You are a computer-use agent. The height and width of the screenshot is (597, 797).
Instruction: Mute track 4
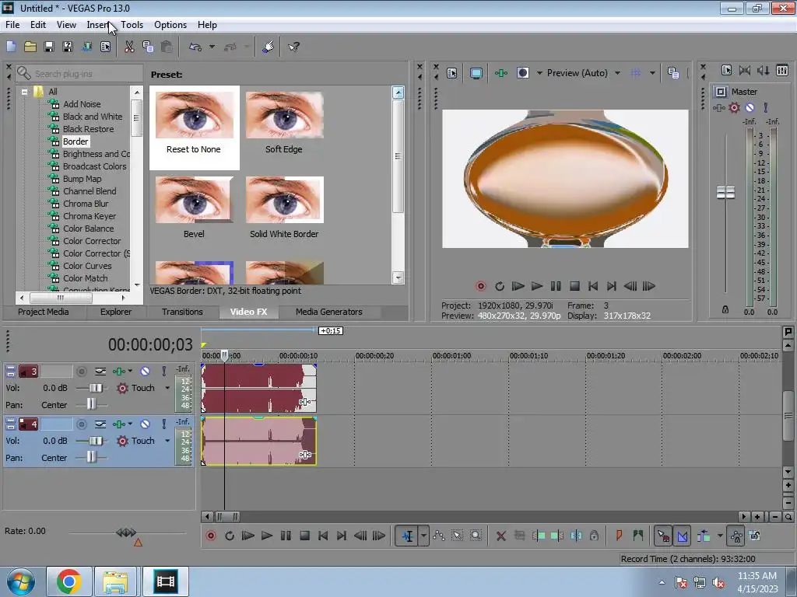145,424
